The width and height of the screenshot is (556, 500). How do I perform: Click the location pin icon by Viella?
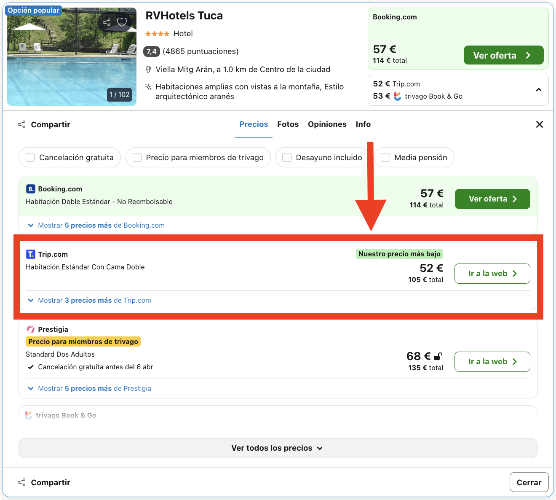point(148,70)
